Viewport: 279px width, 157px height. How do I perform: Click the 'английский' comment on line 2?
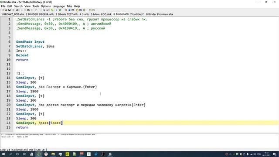[x=101, y=24]
